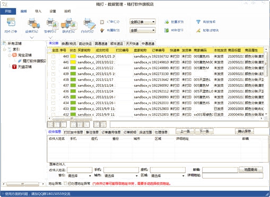Select the 索引 node in the tree
This screenshot has width=270, height=197.
click(x=16, y=49)
